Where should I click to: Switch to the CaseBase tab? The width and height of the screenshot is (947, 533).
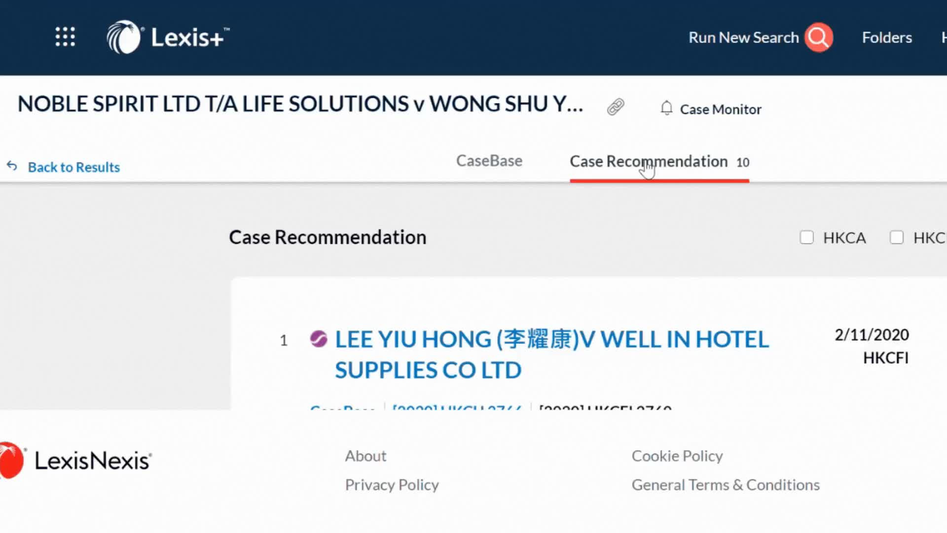tap(489, 161)
